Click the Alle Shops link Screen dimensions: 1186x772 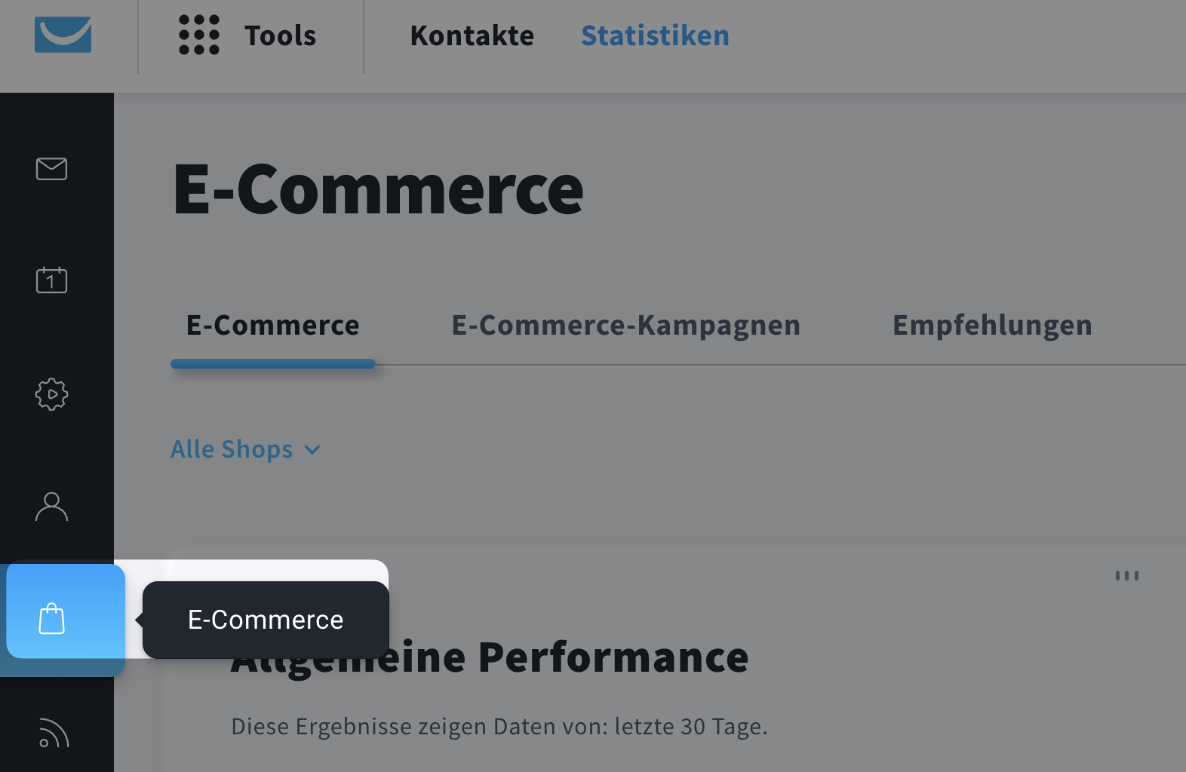pyautogui.click(x=231, y=449)
